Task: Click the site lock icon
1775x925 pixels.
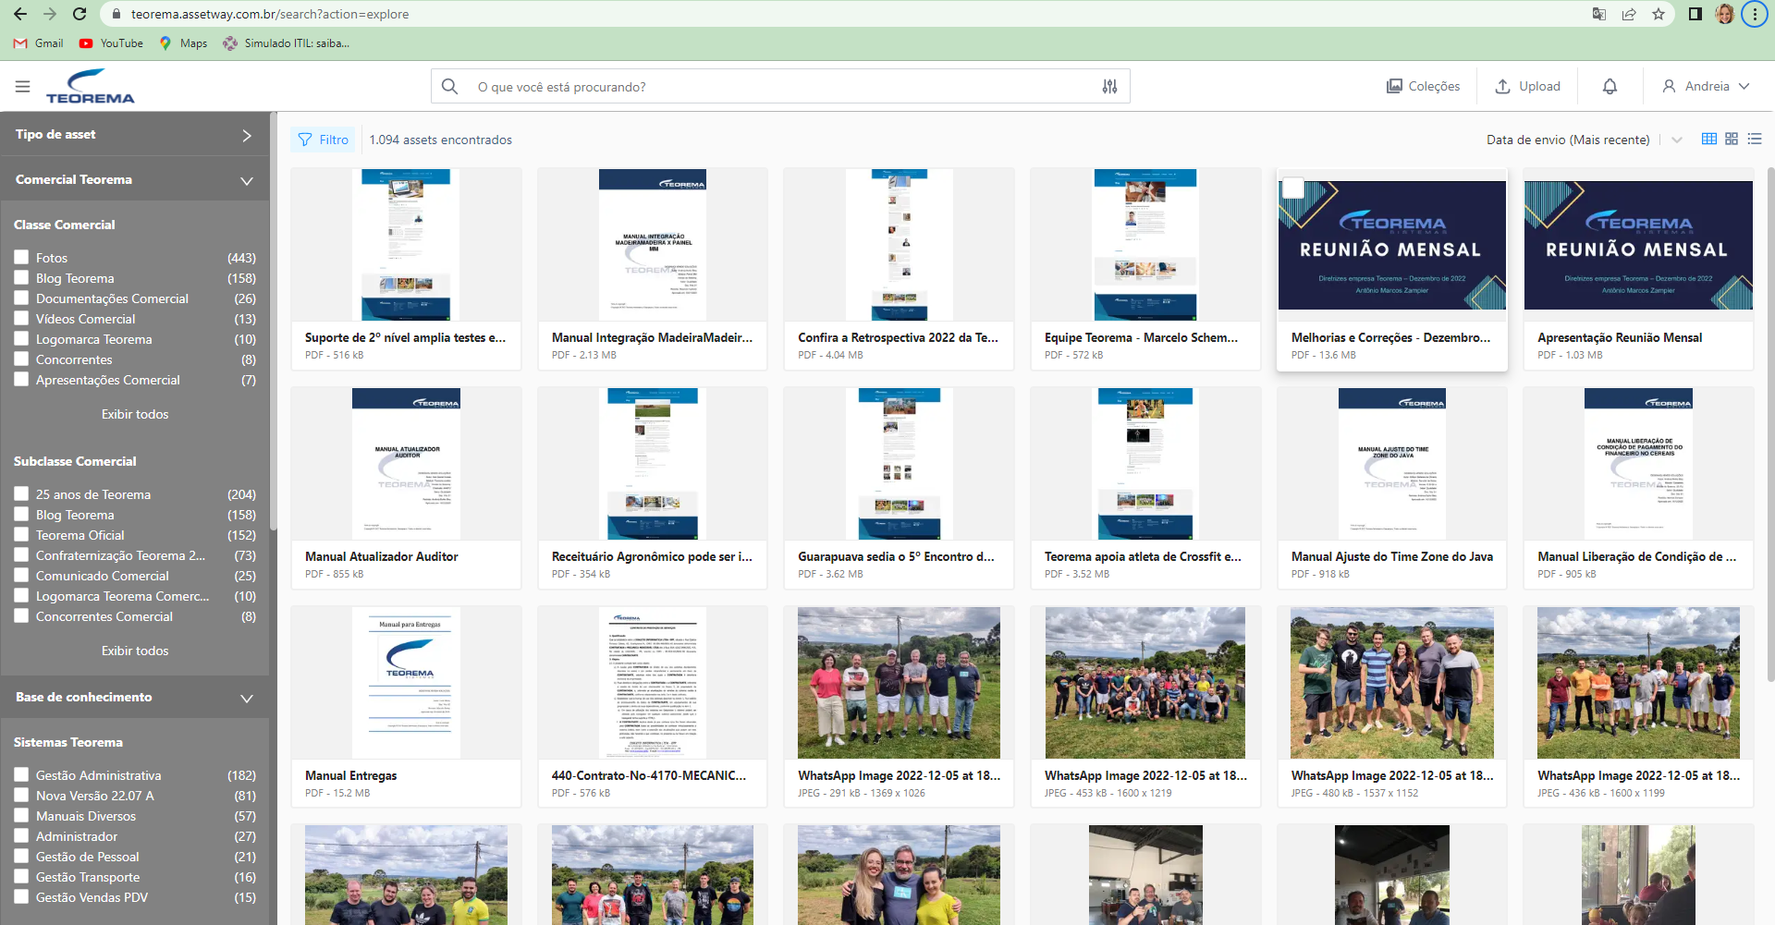Action: coord(116,14)
